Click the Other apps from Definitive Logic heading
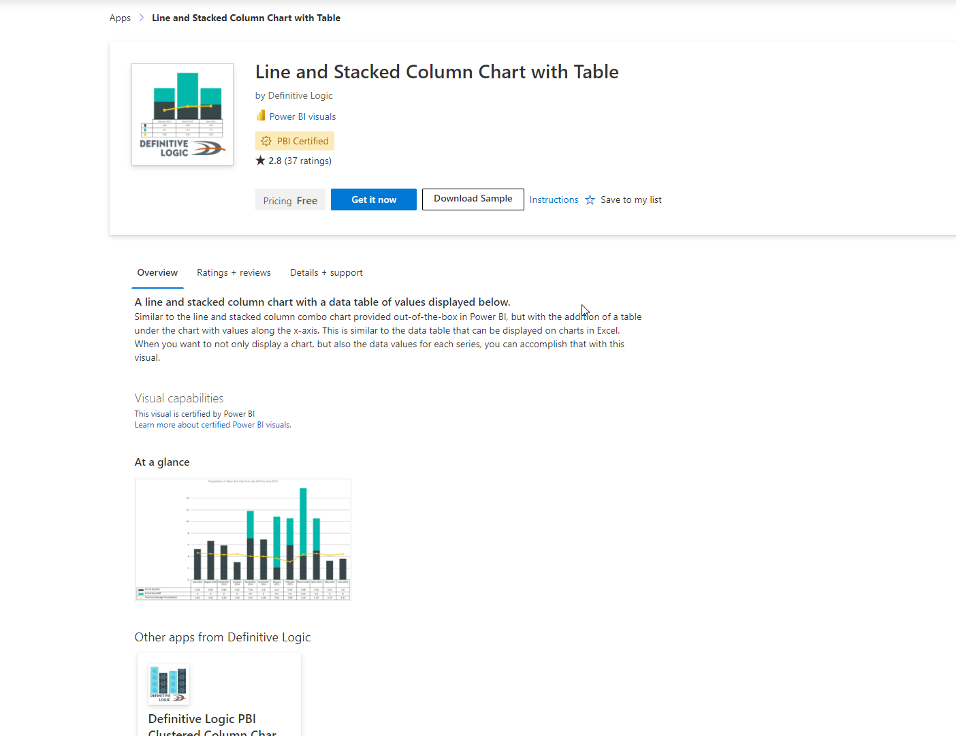Viewport: 956px width, 736px height. [223, 637]
